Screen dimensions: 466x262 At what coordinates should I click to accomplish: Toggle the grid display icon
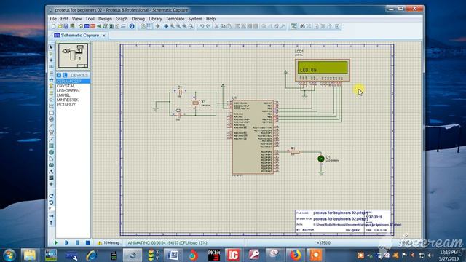149,26
